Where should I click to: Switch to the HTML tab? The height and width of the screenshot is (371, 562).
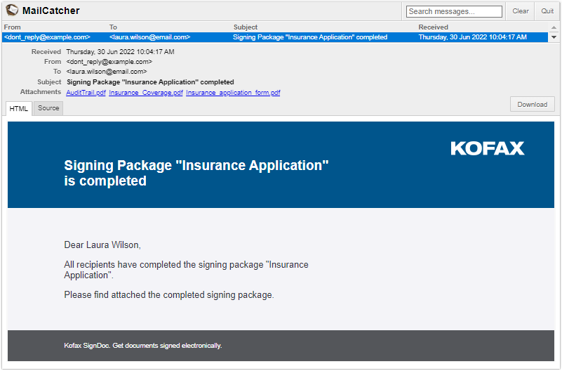[19, 108]
